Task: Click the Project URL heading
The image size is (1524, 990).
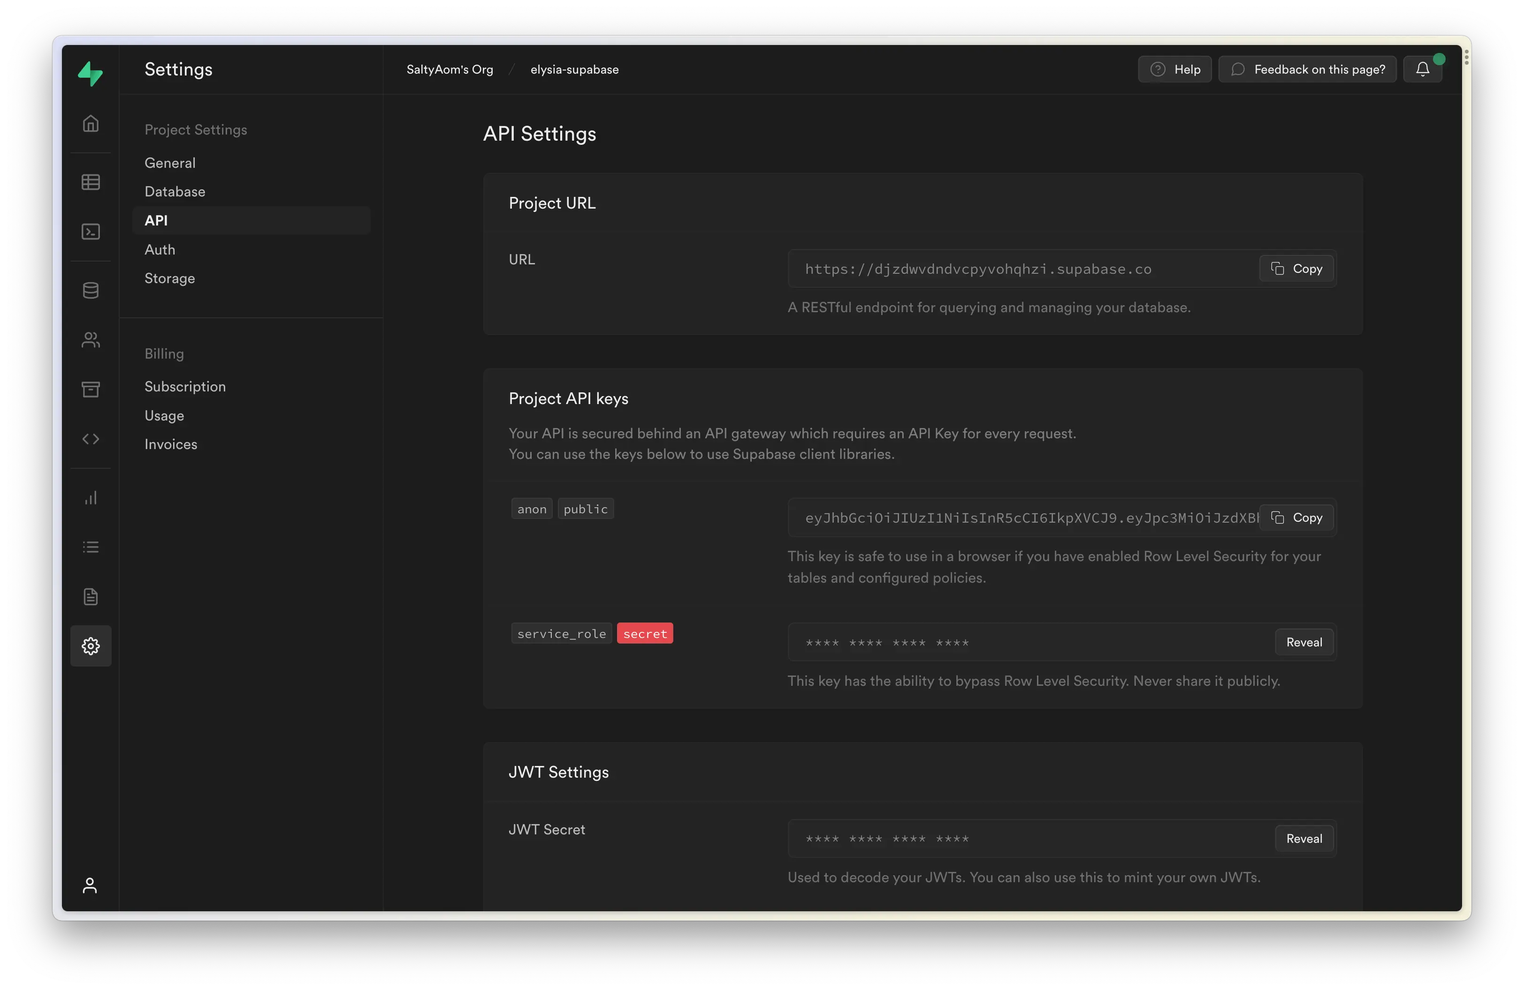Action: point(552,202)
